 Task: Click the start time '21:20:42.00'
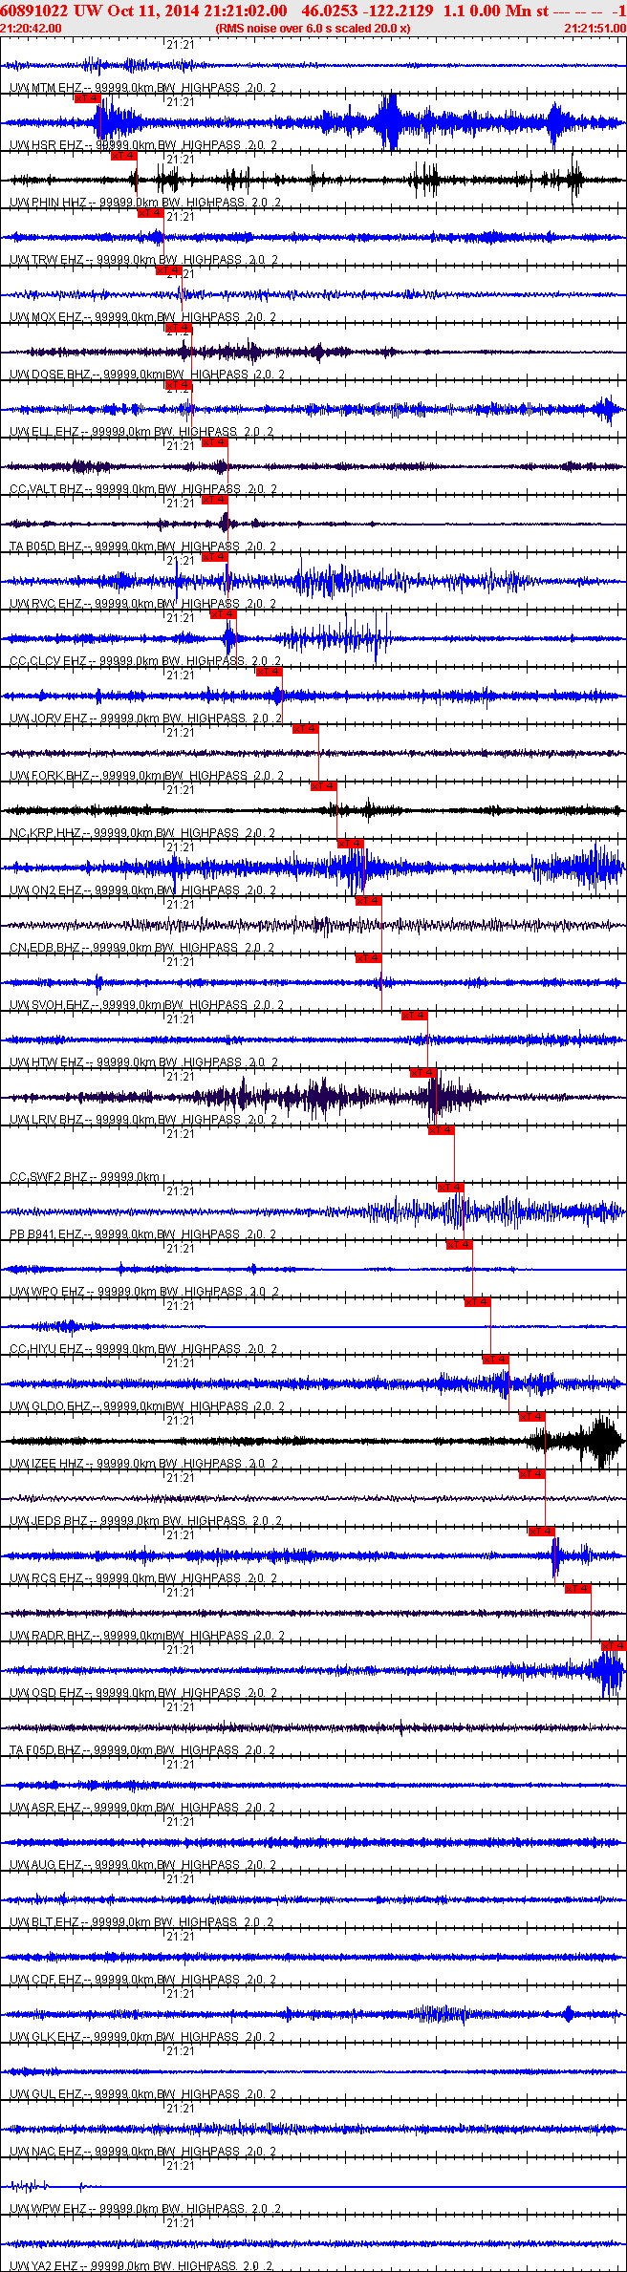31,29
